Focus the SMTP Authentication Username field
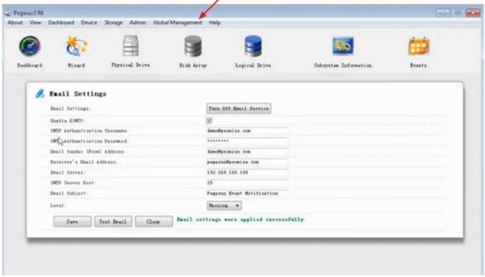This screenshot has width=485, height=277. (247, 131)
